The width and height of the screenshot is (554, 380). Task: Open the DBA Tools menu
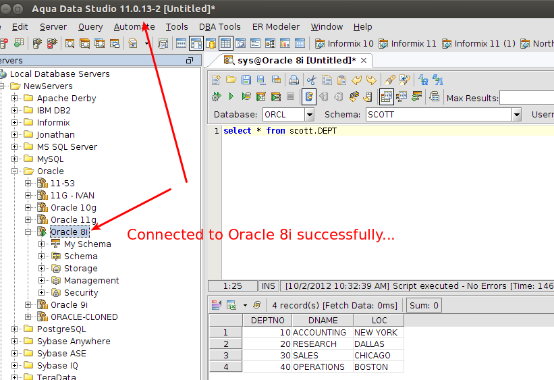[220, 27]
